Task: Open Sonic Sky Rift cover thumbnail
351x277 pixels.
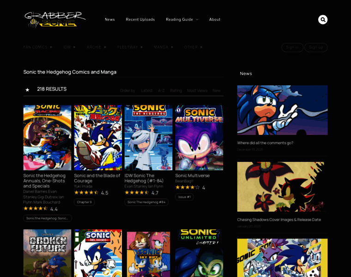Action: tap(148, 254)
